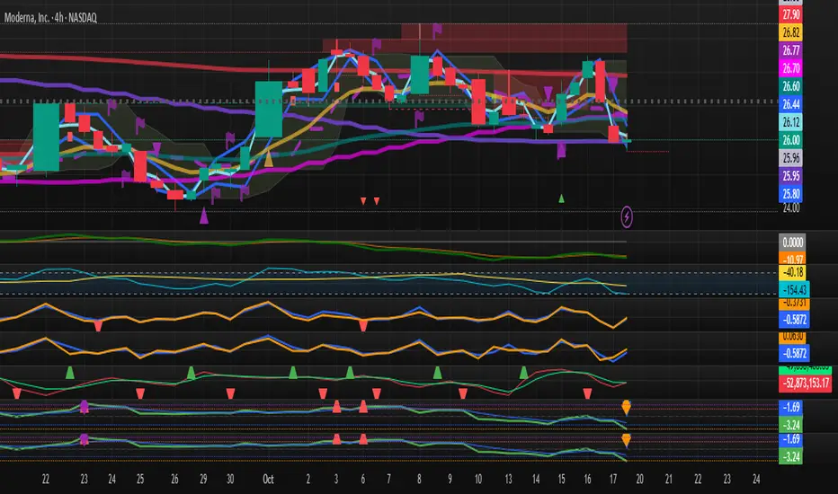Click date 30 on the time axis
This screenshot has height=494, width=838.
pos(230,479)
